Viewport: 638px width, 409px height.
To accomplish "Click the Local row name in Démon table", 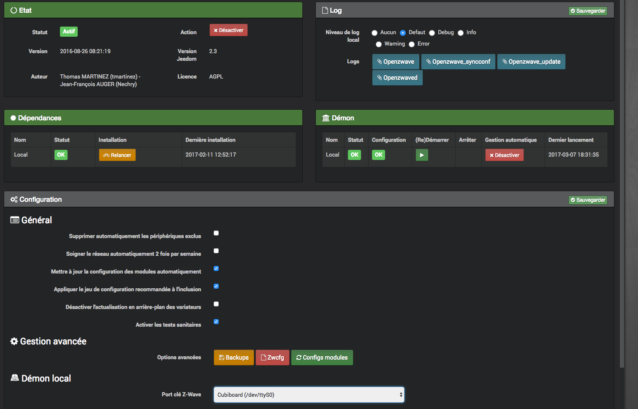I will tap(333, 155).
